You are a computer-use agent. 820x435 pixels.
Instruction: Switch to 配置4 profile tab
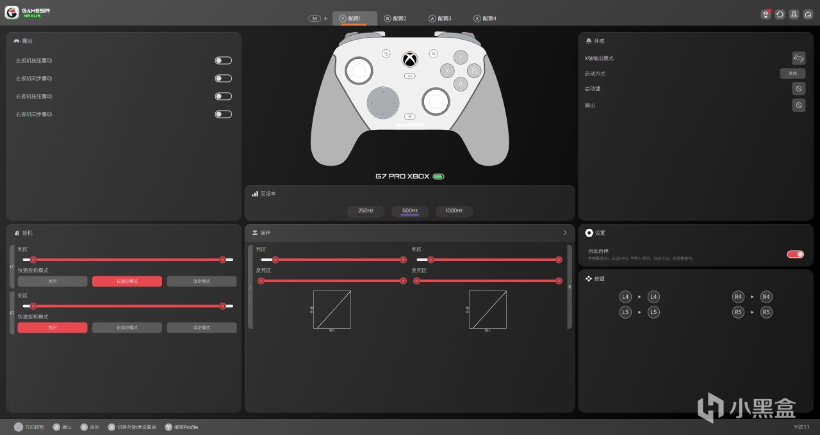[x=485, y=19]
